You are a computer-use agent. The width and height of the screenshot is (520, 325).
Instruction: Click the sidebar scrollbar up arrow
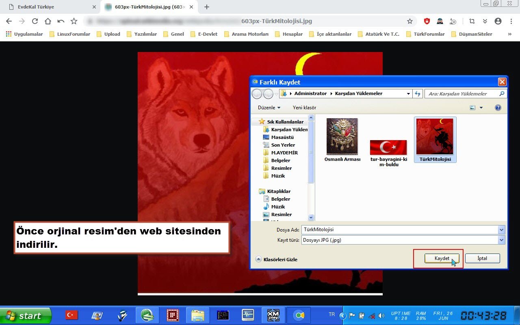[311, 117]
